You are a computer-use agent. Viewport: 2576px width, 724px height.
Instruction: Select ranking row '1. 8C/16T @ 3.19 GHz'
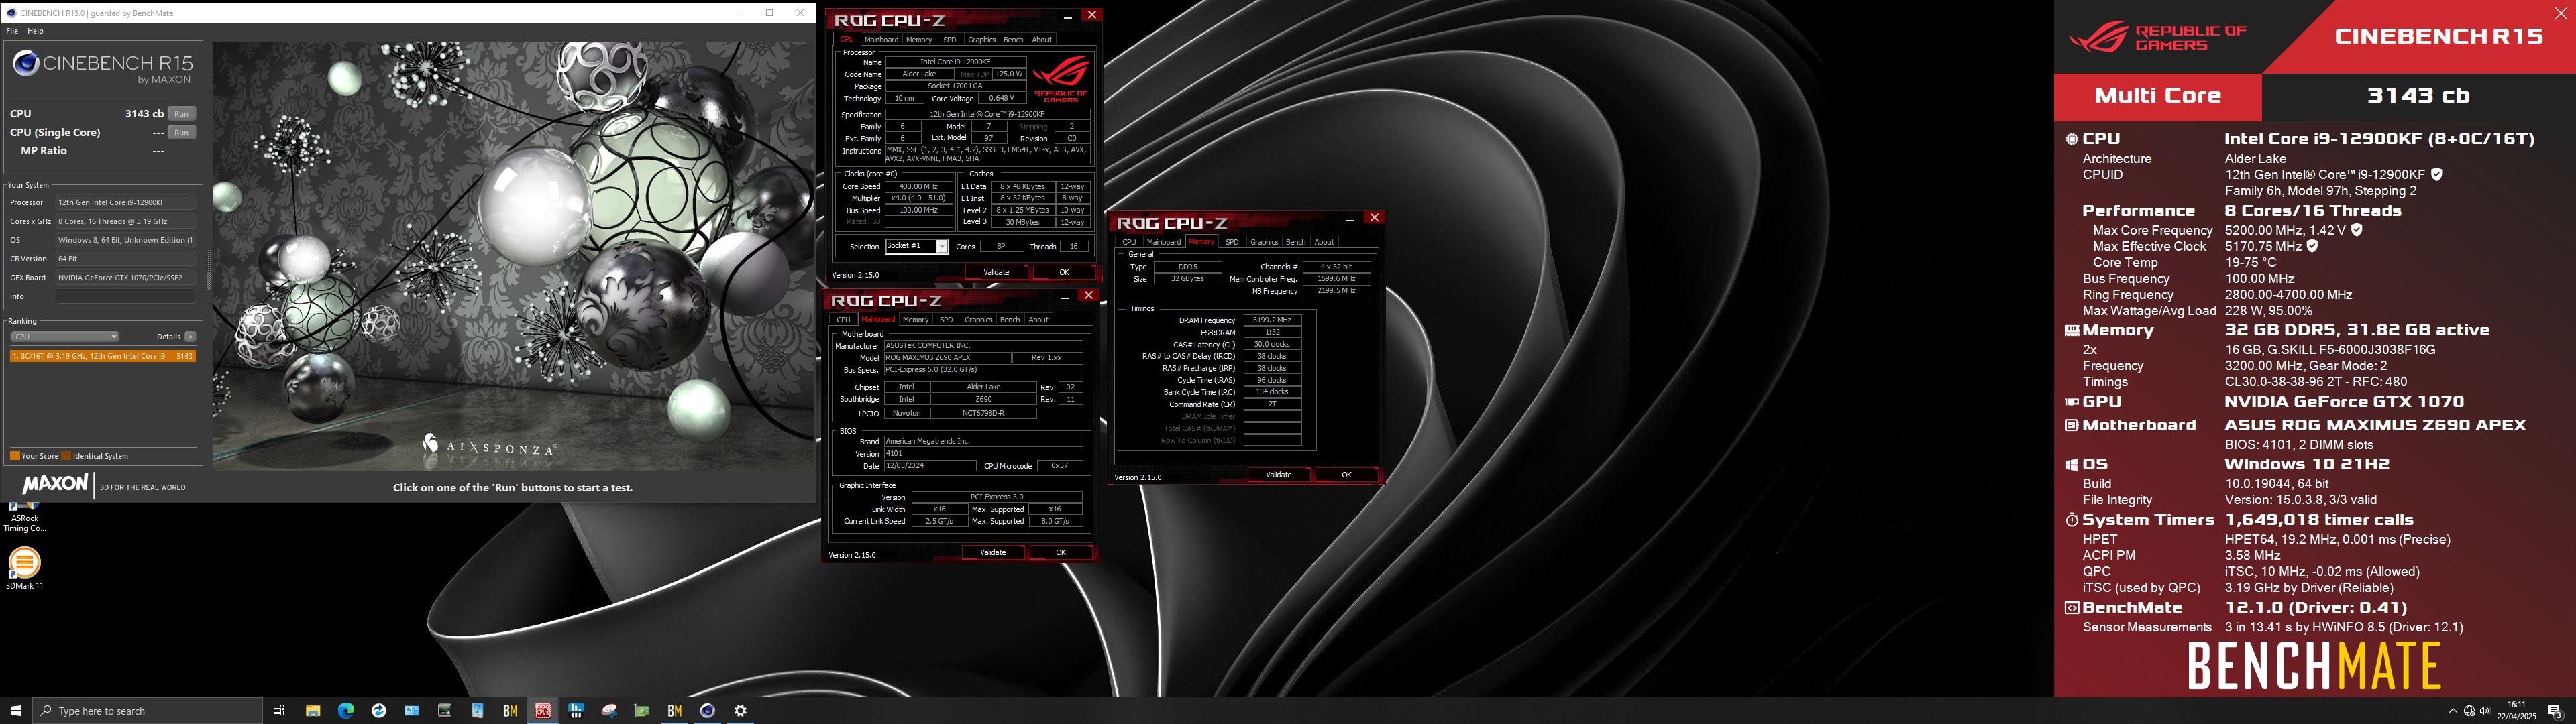pyautogui.click(x=103, y=356)
